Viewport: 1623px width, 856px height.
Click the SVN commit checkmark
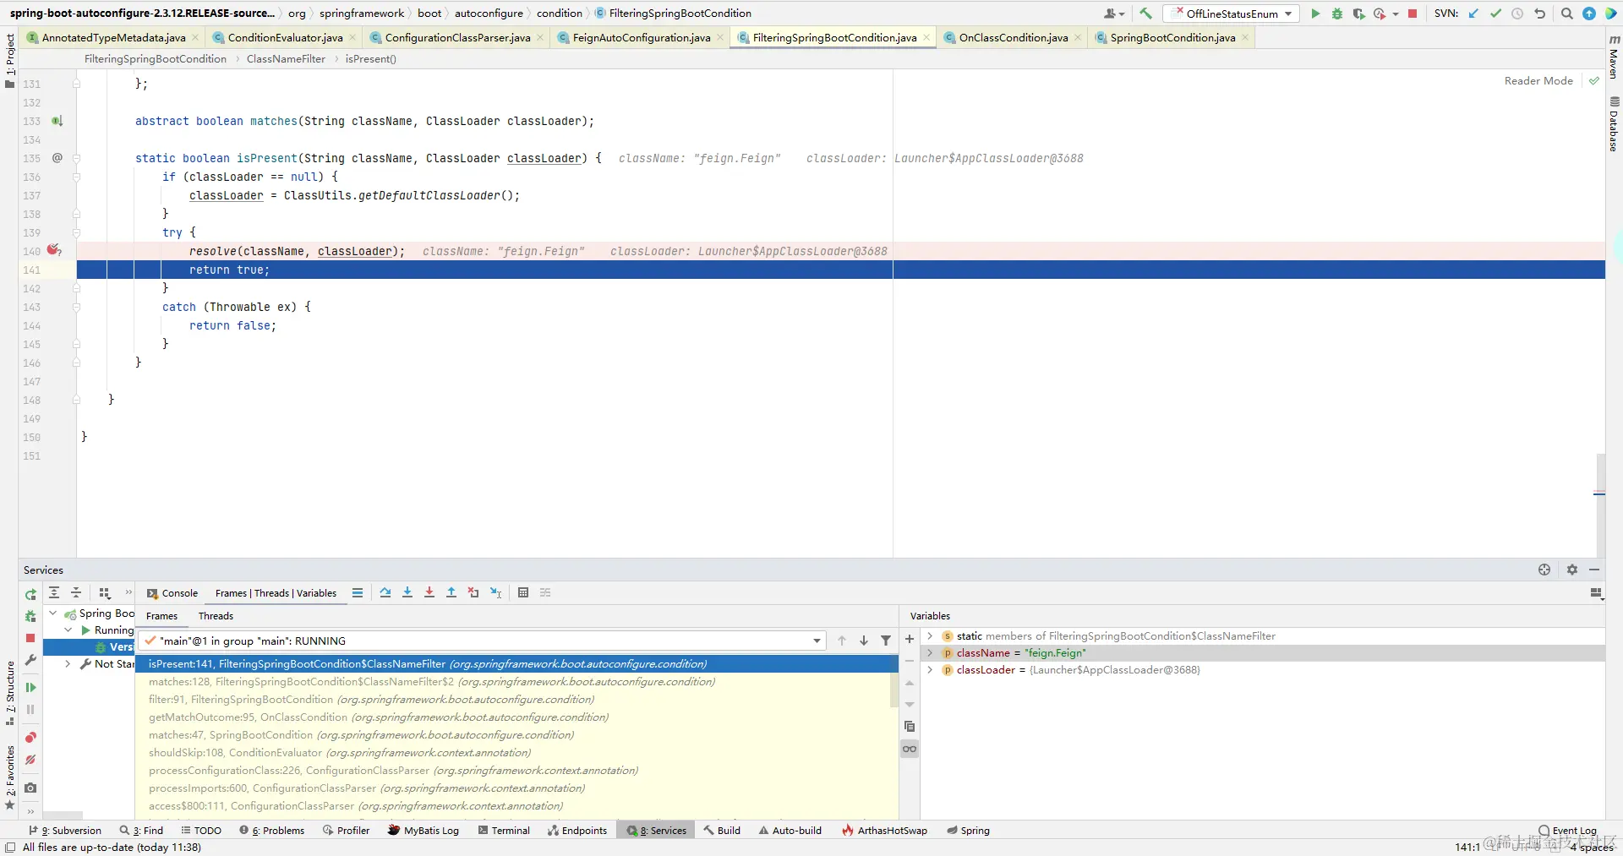[x=1495, y=14]
